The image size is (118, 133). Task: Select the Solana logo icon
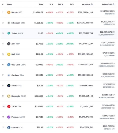pyautogui.click(x=9, y=85)
